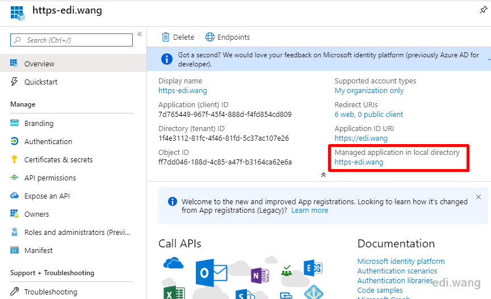
Task: Open the My organization only link
Action: [369, 91]
